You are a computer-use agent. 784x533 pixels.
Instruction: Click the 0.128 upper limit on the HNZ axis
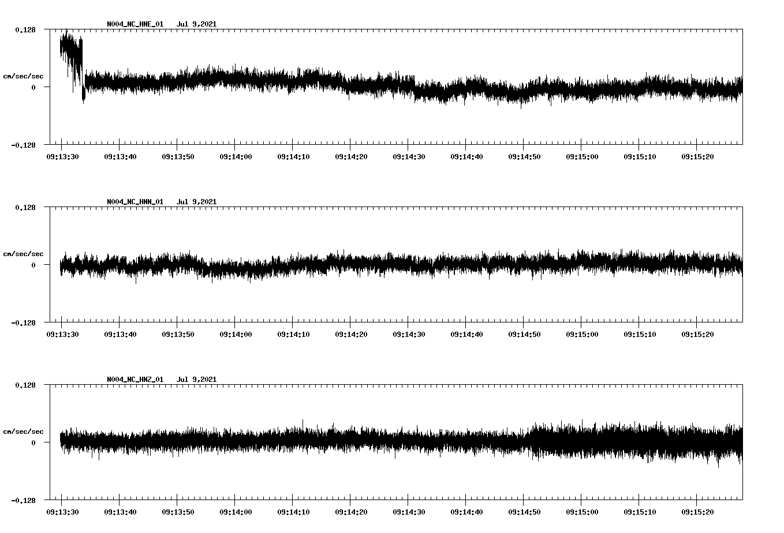tap(25, 385)
